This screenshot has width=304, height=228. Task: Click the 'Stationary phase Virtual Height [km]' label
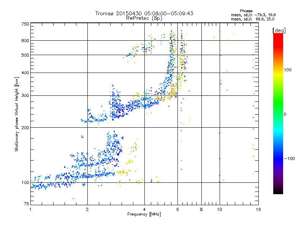(17, 114)
